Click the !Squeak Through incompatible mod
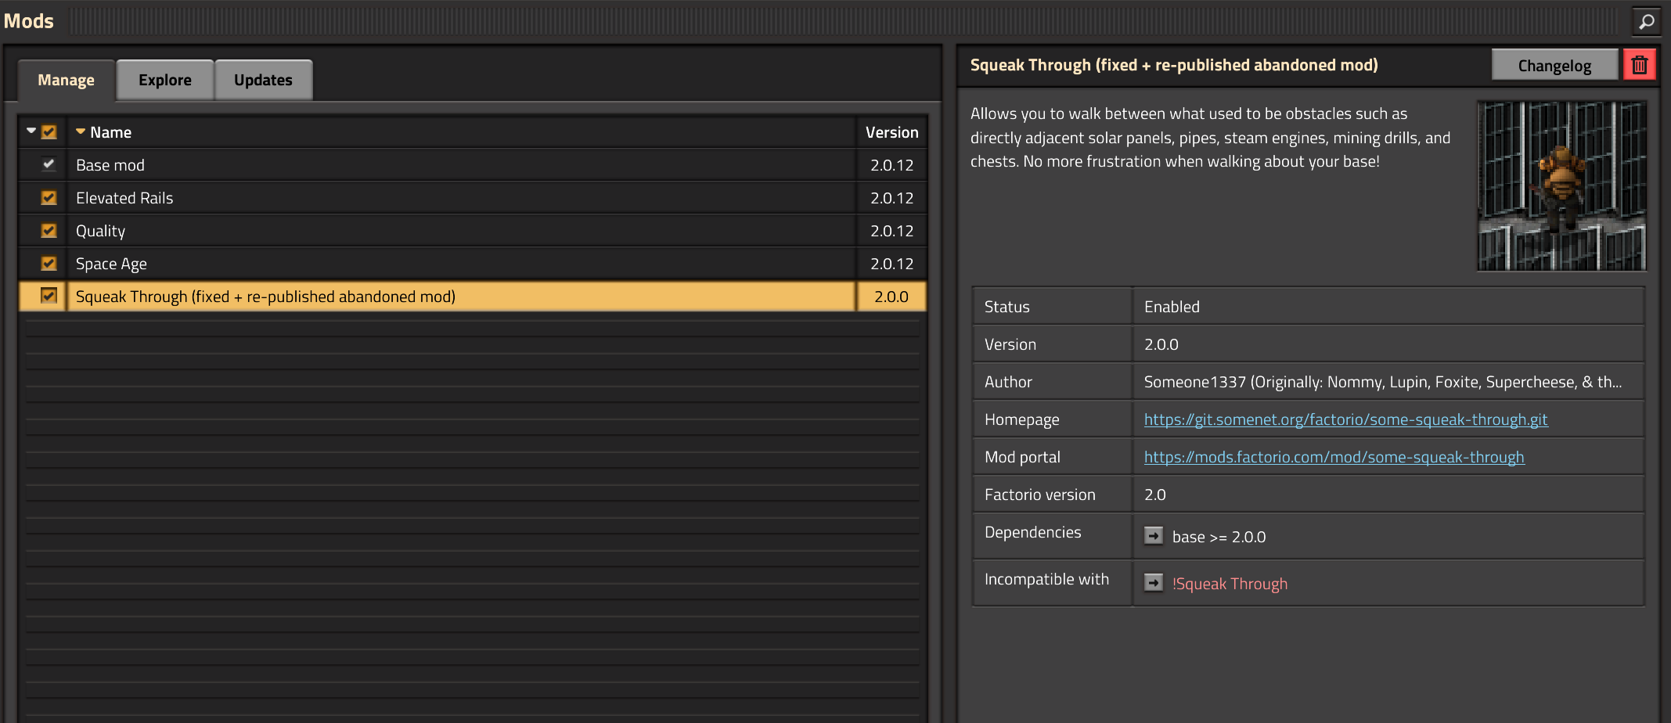Image resolution: width=1671 pixels, height=723 pixels. (1230, 584)
